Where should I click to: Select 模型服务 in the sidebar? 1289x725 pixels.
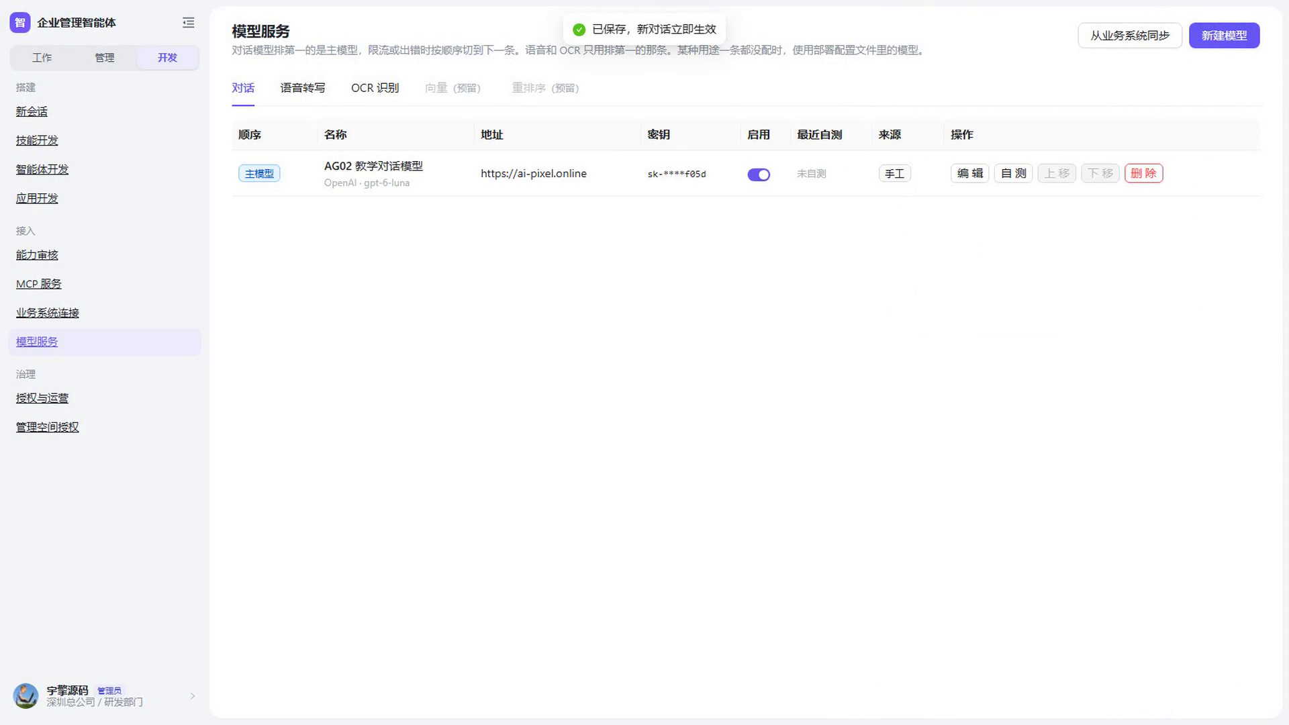click(x=104, y=342)
